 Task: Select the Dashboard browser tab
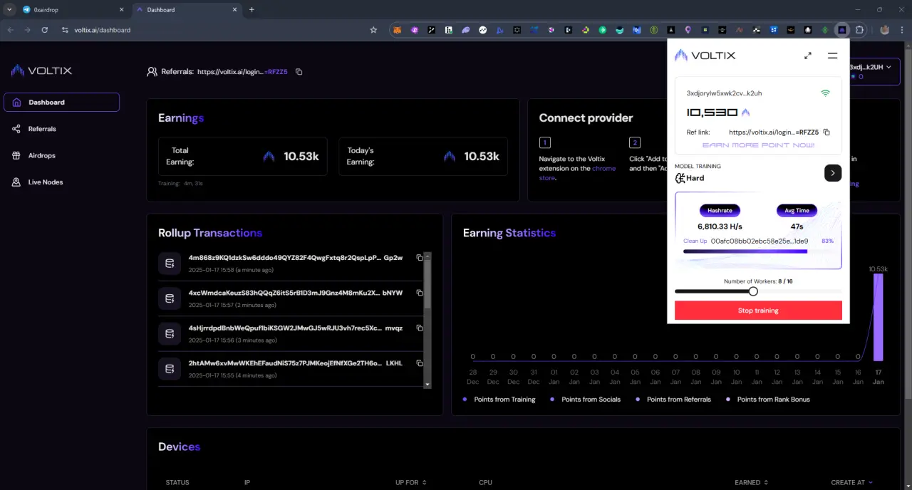[x=187, y=10]
